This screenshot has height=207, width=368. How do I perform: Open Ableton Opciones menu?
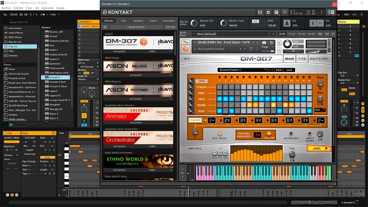pos(48,8)
